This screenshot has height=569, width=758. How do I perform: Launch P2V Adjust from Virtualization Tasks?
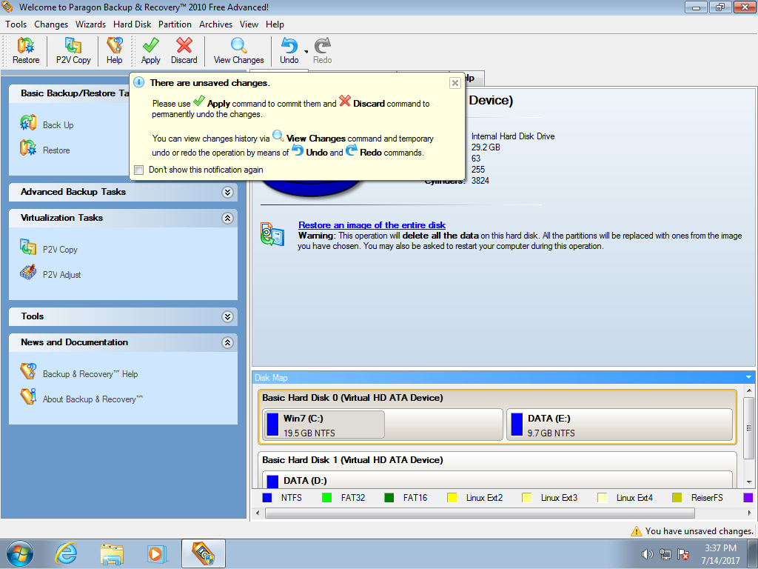coord(61,275)
